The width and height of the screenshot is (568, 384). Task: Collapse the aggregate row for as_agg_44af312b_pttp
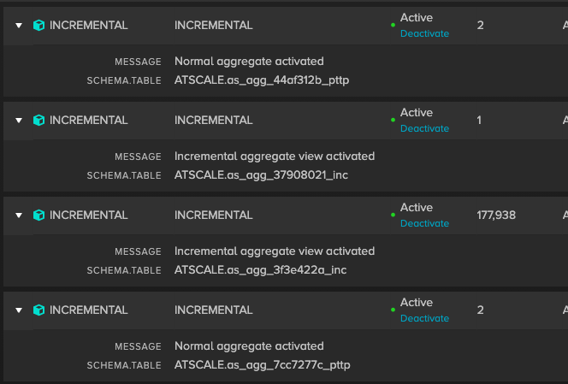(19, 26)
